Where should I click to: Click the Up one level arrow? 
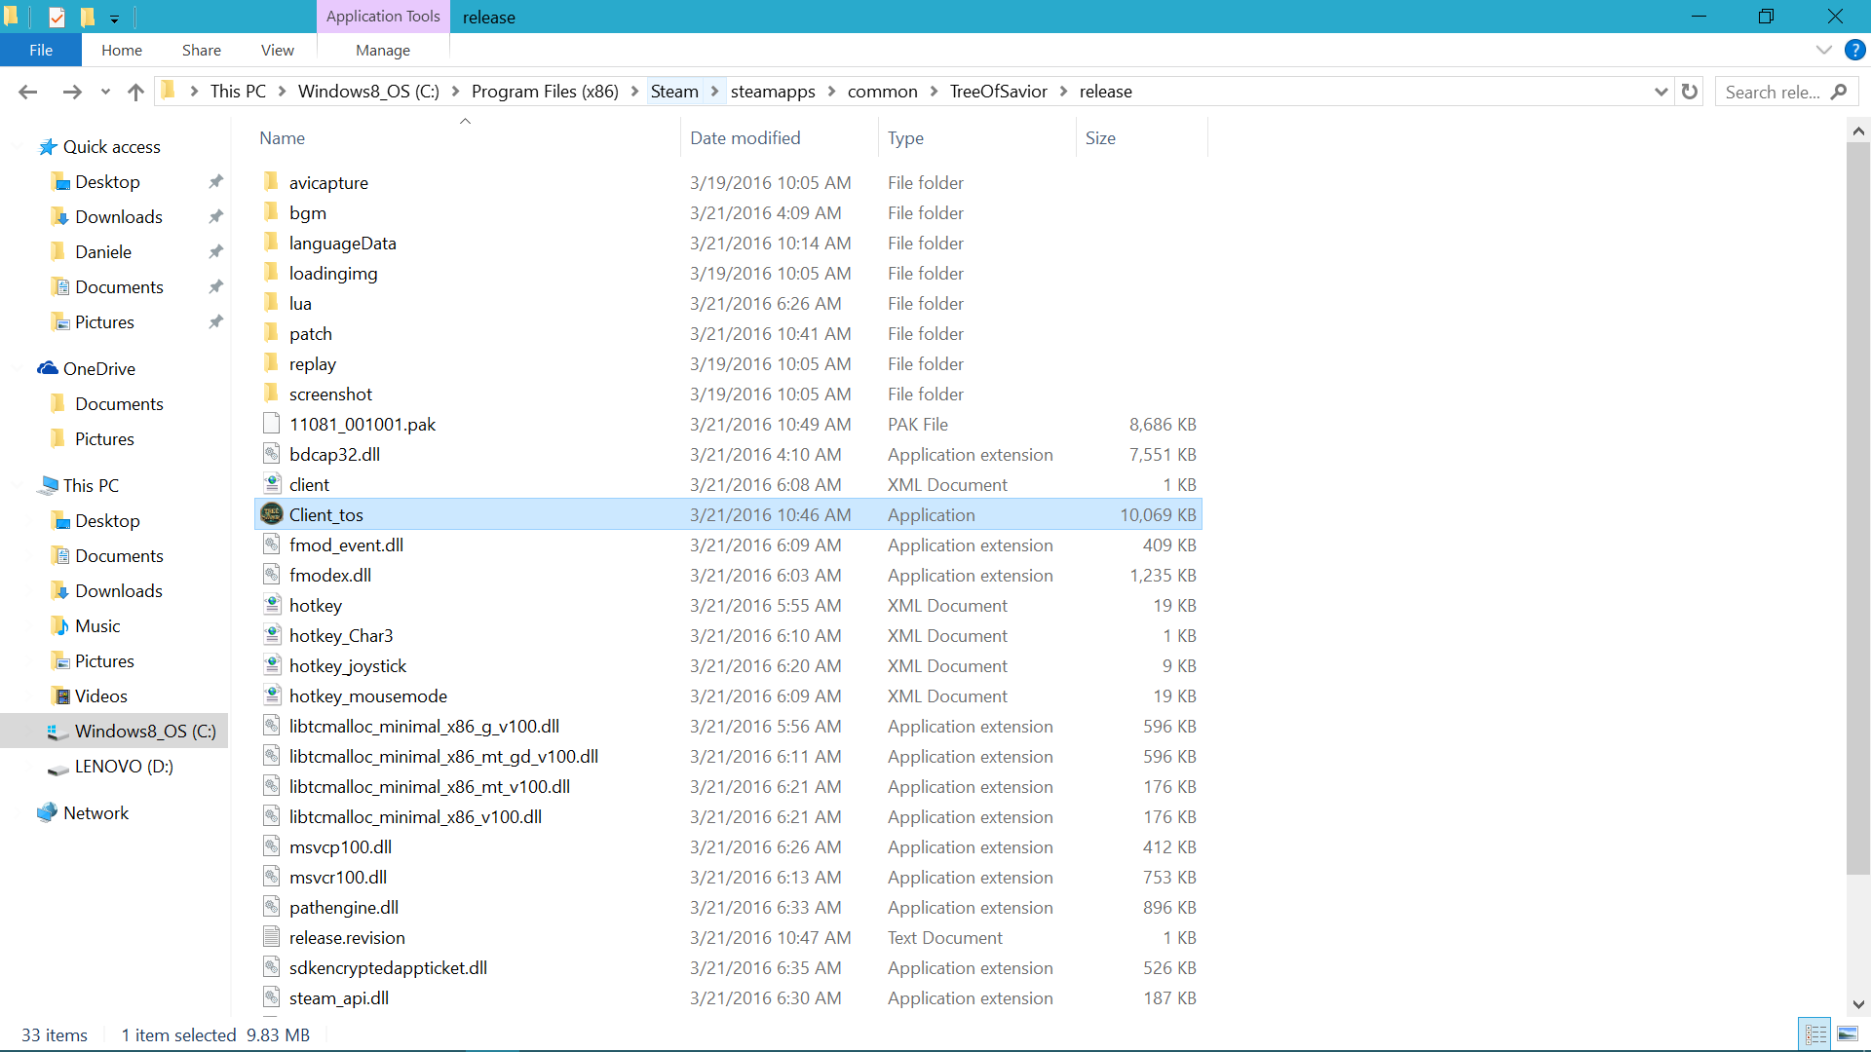135,92
